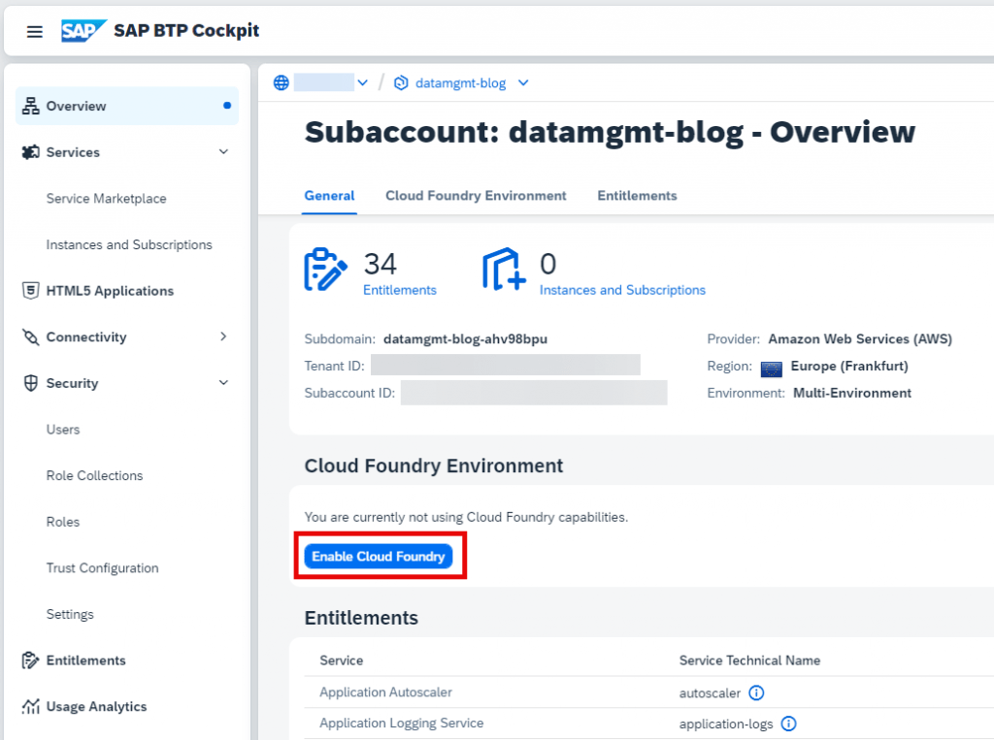Open the hamburger navigation menu
994x740 pixels.
tap(35, 32)
